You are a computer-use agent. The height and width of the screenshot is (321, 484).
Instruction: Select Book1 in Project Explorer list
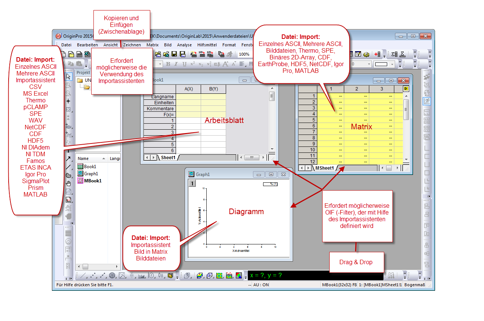(x=87, y=167)
